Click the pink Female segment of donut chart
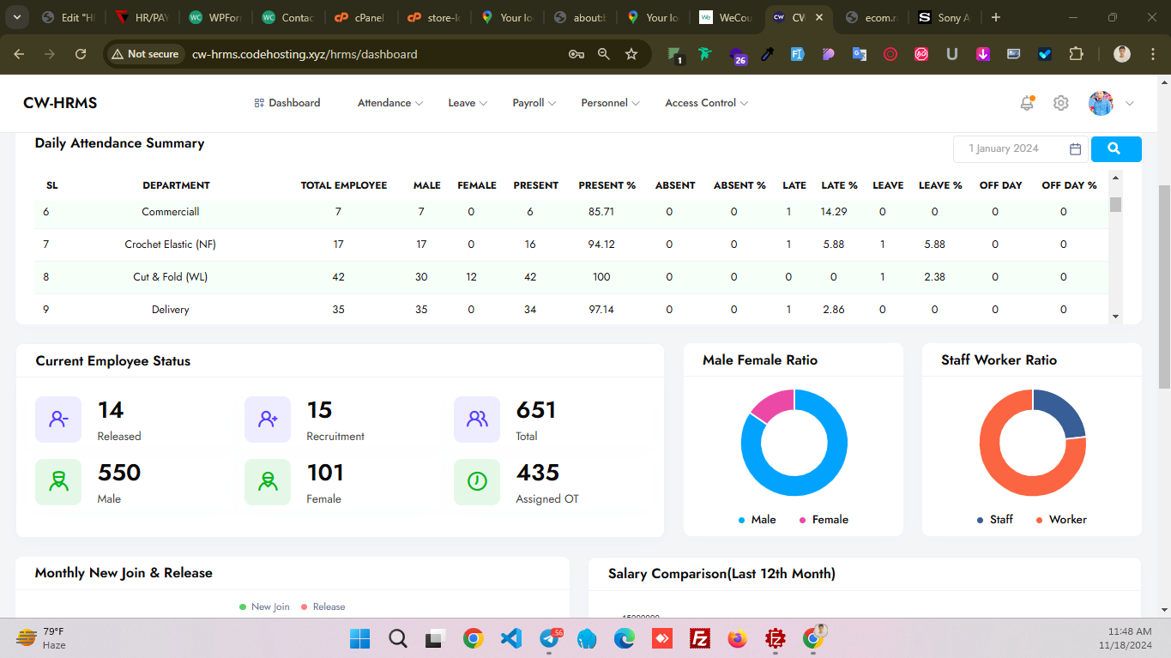The image size is (1171, 658). coord(770,405)
